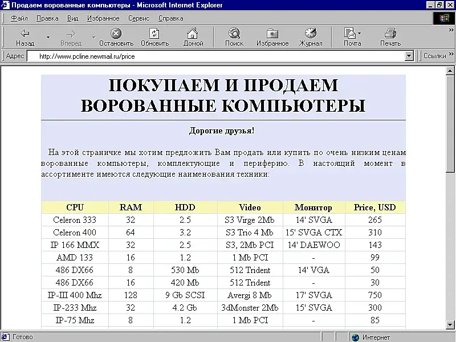This screenshot has height=342, width=456.
Task: Click the Вперед (Forward) arrow icon
Action: (71, 34)
